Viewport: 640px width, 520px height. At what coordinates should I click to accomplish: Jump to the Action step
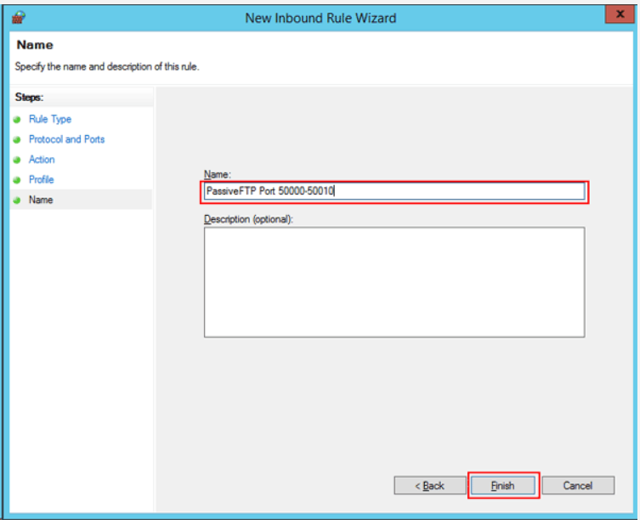(42, 160)
